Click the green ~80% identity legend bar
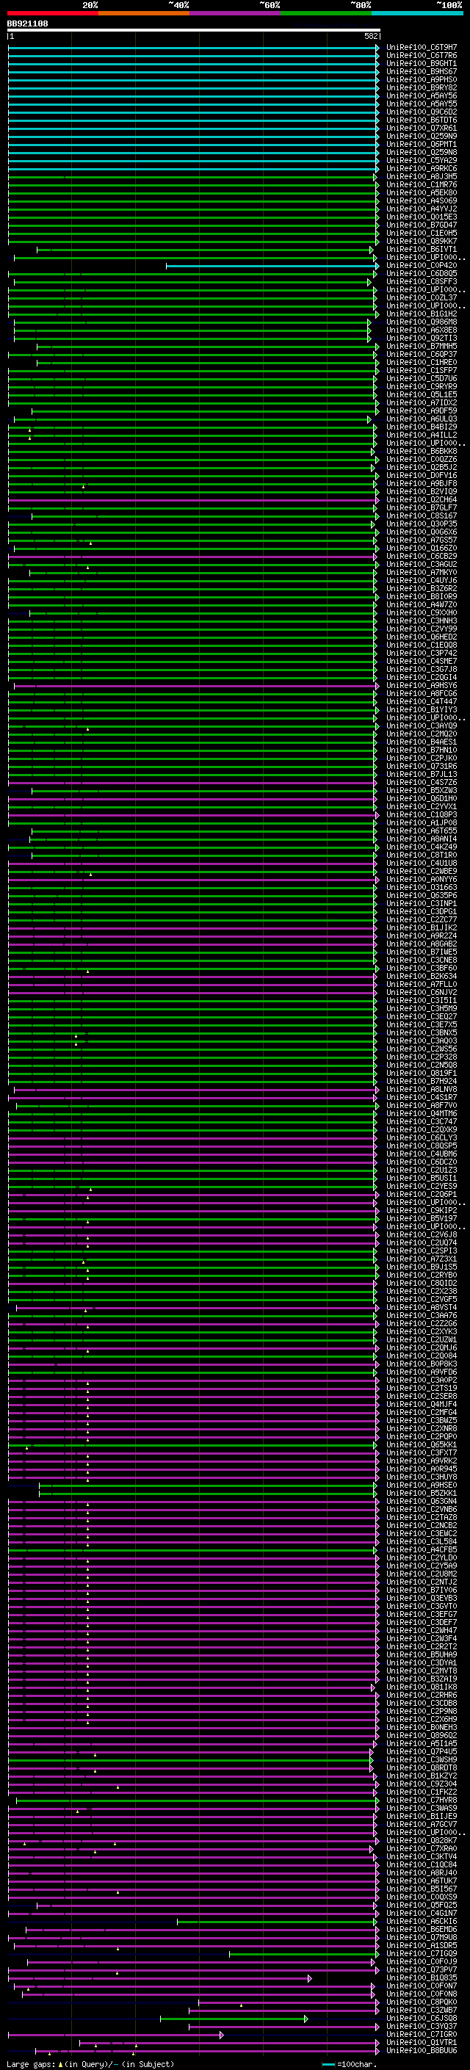The width and height of the screenshot is (470, 2070). point(326,13)
